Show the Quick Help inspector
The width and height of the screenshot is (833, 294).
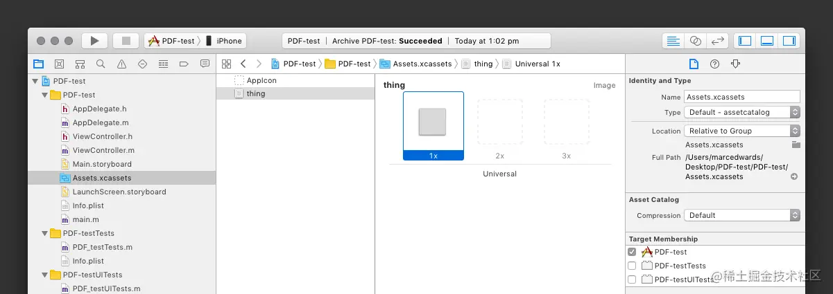tap(714, 64)
